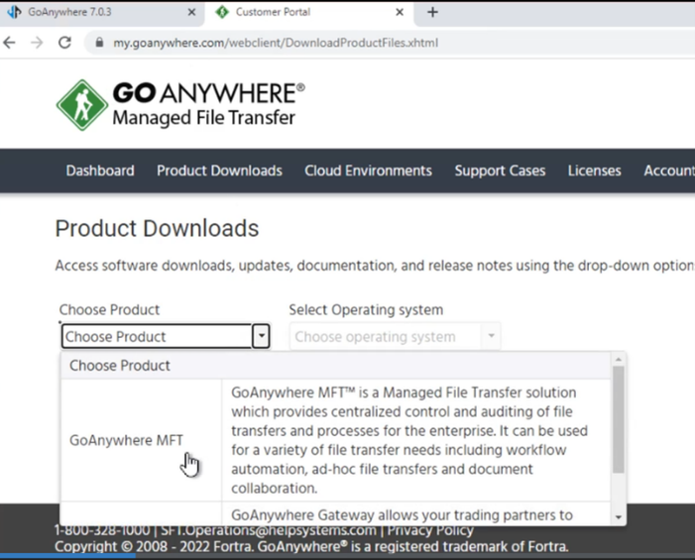The height and width of the screenshot is (560, 695).
Task: Go back using the browser back arrow
Action: click(x=9, y=43)
